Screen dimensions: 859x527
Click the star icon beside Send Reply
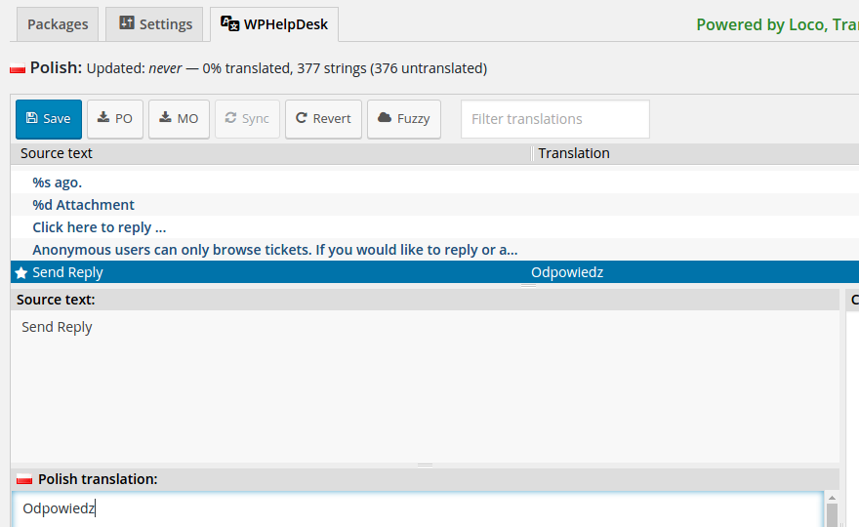tap(20, 273)
